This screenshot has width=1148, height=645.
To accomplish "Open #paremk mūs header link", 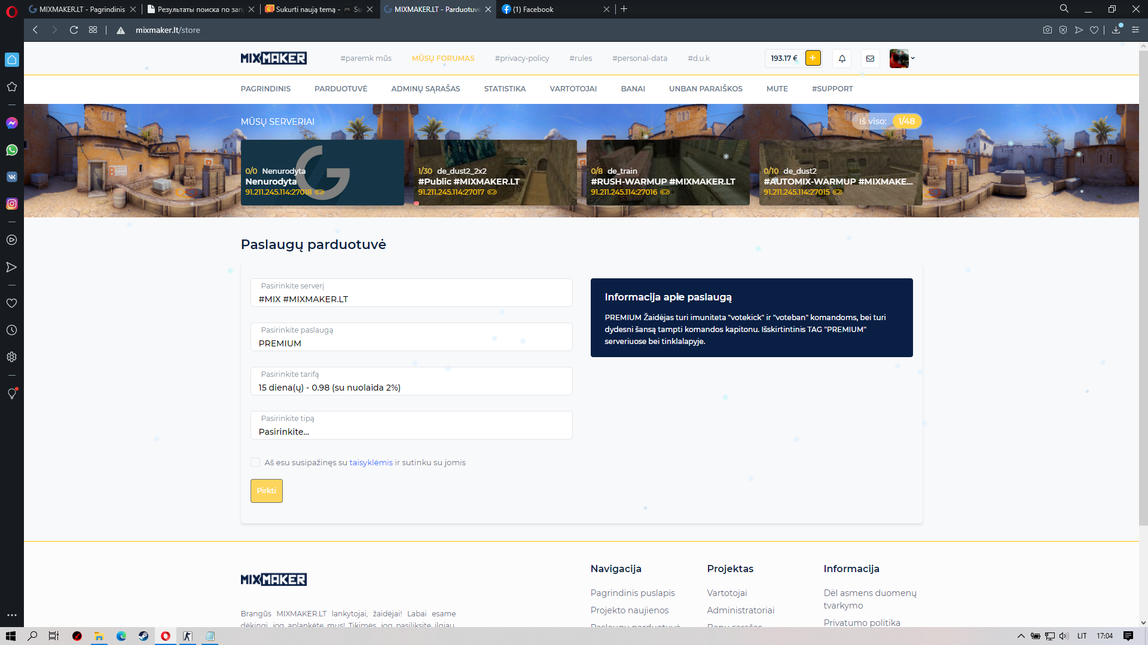I will point(366,59).
